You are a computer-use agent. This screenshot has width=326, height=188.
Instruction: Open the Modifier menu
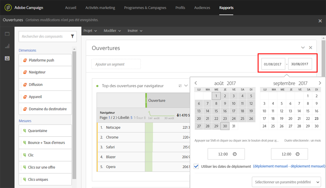point(112,31)
